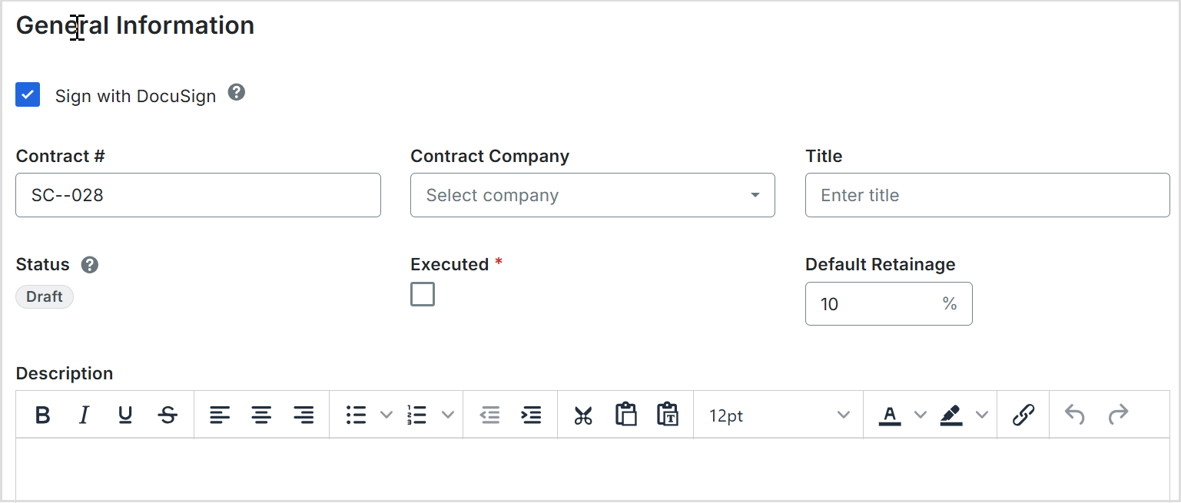Open the Contract Company select dropdown

pos(592,195)
